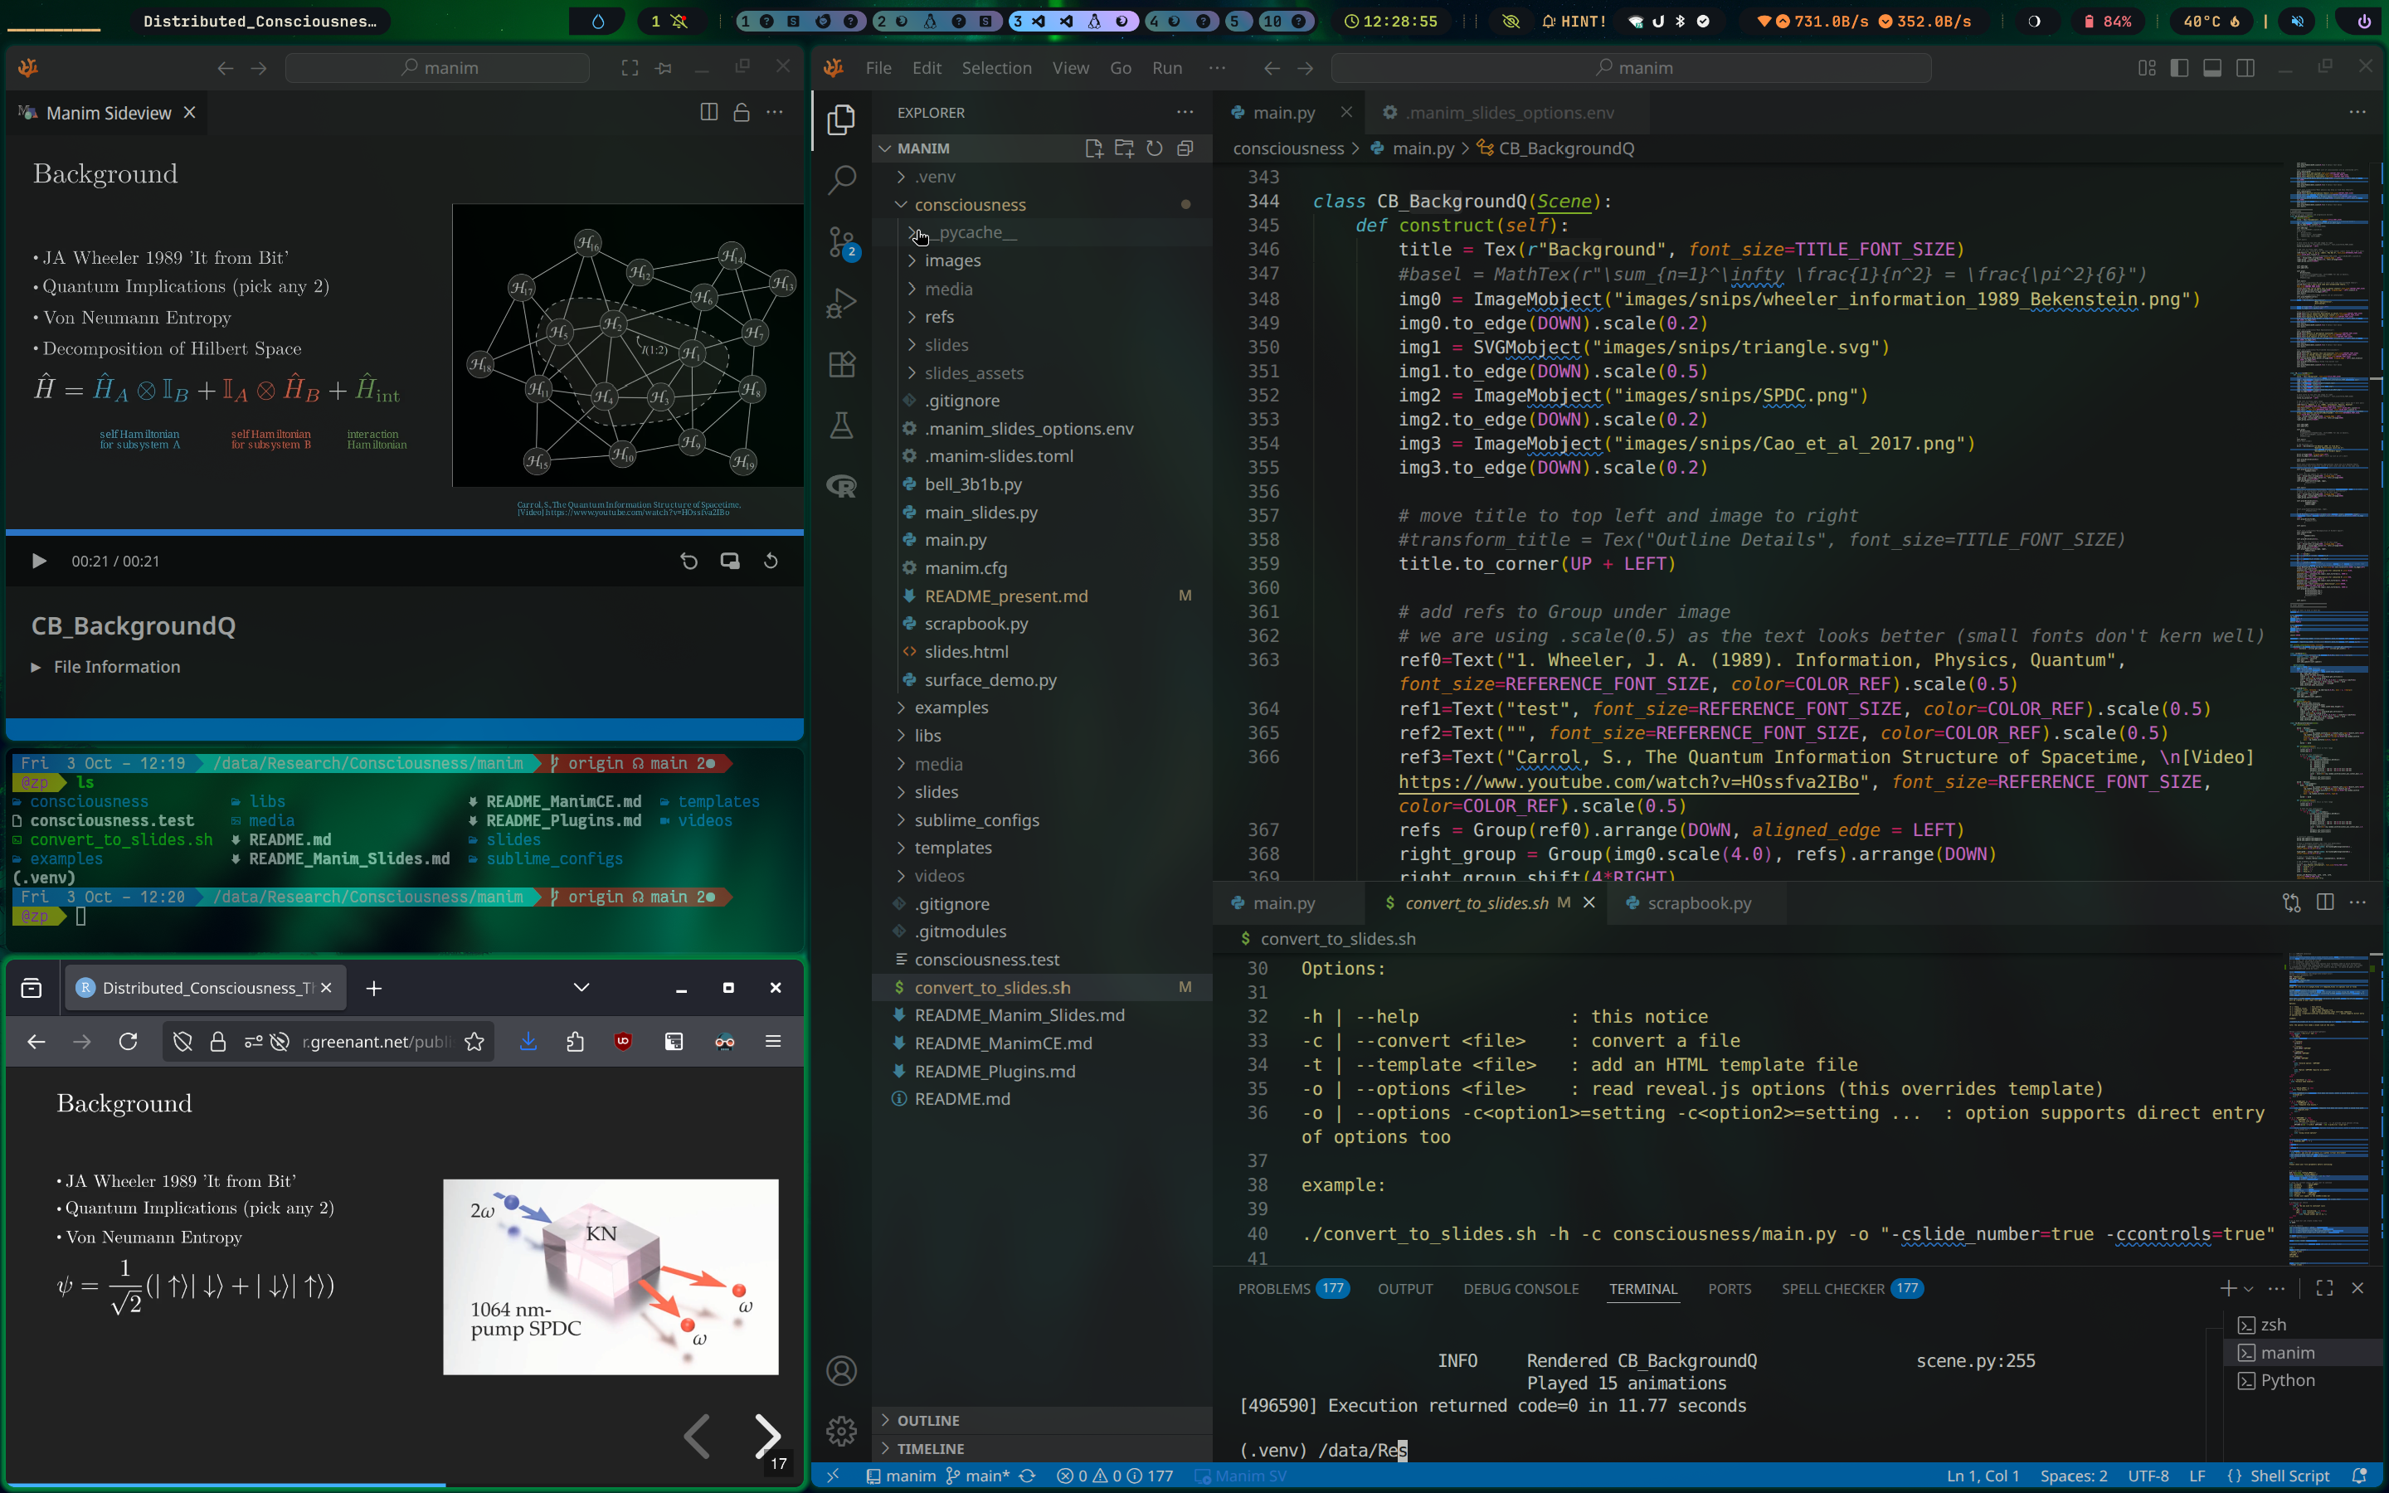The width and height of the screenshot is (2389, 1493).
Task: Refresh the Explorer file tree
Action: (x=1154, y=148)
